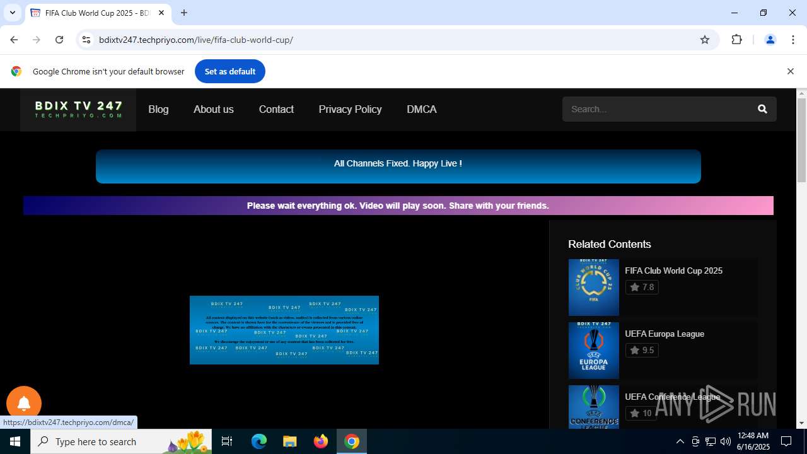The height and width of the screenshot is (454, 807).
Task: Select the Chrome icon on the taskbar
Action: click(352, 441)
